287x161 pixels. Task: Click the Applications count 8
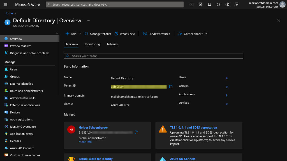(x=226, y=95)
